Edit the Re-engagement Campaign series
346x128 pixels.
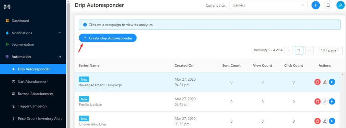tap(325, 82)
